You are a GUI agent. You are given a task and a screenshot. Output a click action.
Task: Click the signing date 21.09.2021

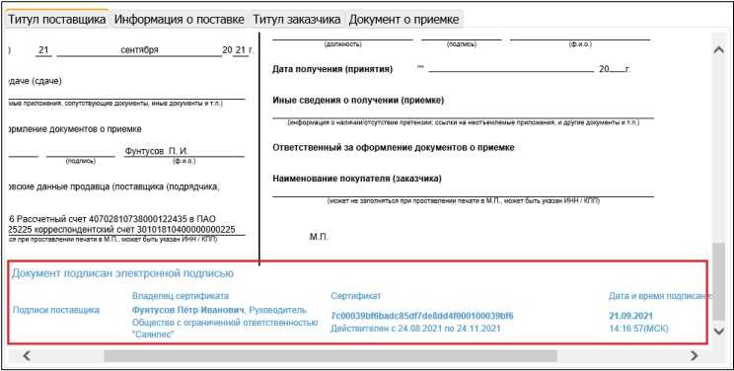[630, 316]
